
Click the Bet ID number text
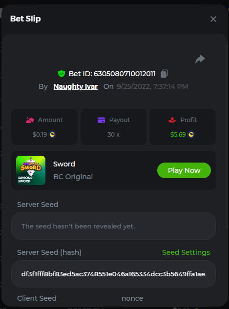coord(125,74)
